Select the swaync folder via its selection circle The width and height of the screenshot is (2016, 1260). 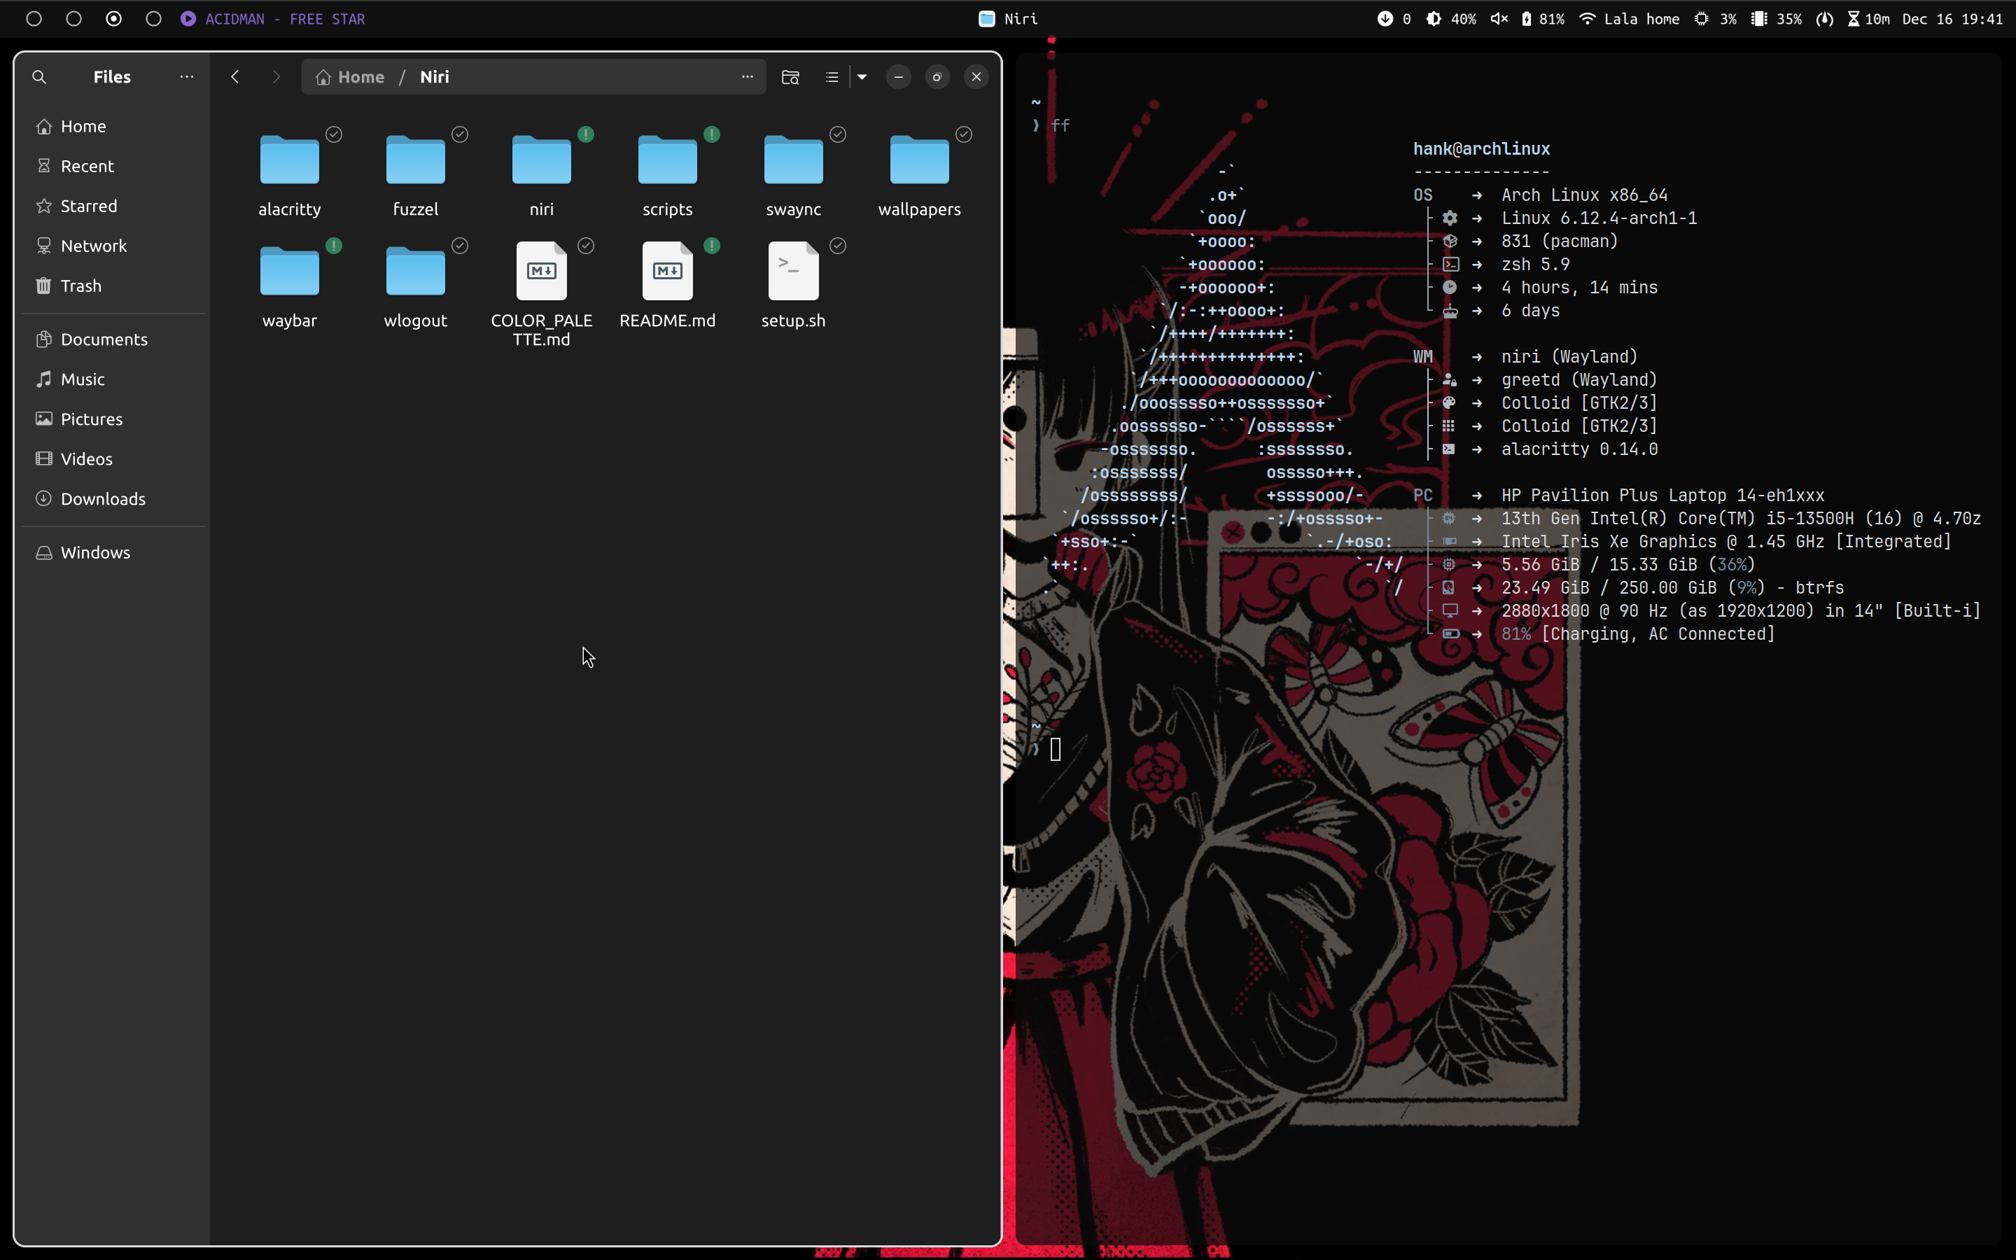coord(837,133)
